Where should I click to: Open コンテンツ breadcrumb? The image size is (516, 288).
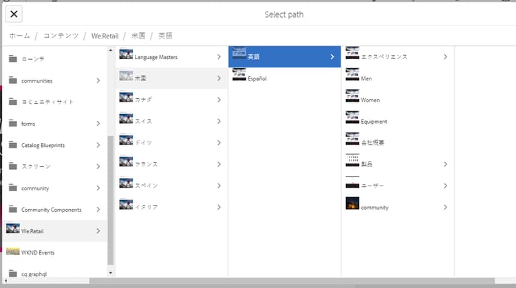61,36
